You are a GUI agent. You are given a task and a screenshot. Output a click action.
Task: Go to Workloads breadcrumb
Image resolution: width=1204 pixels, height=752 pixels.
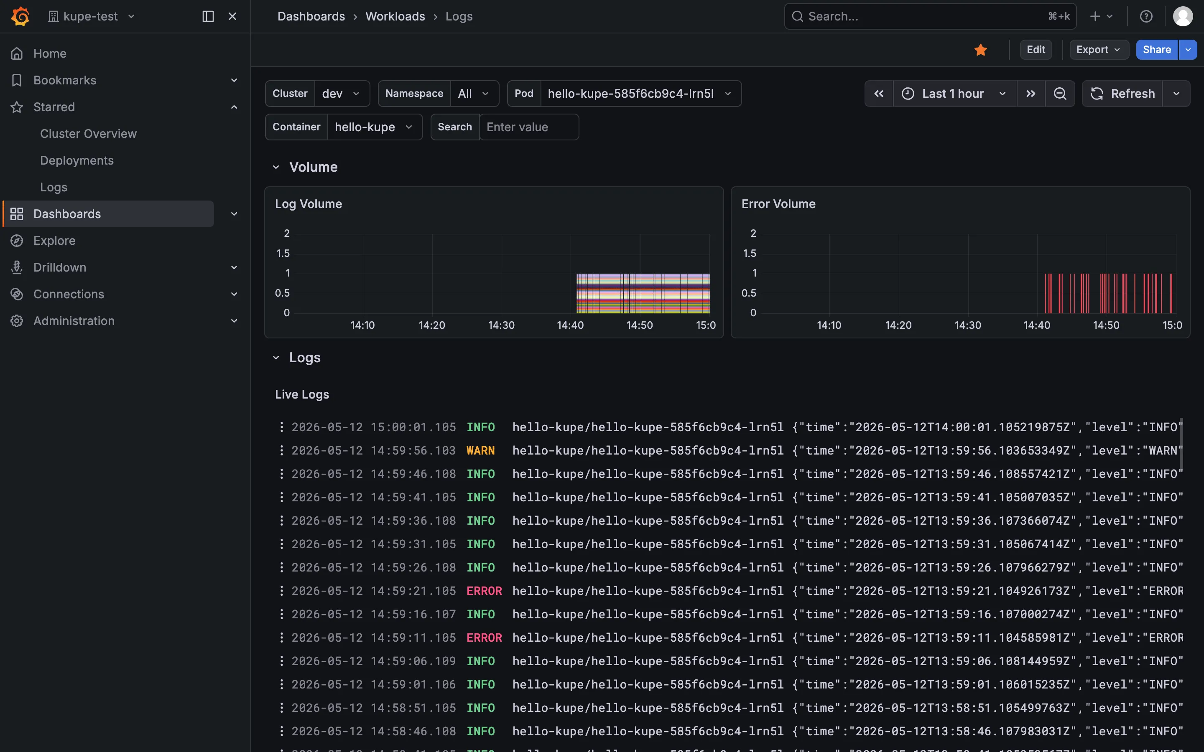tap(395, 16)
